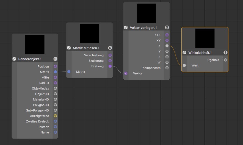
Task: Click the Matrix input port on Matrix auflösen.1
Action: (69, 72)
